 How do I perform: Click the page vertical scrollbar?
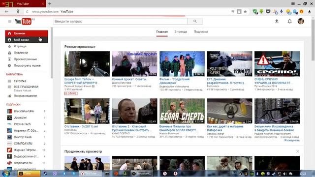[x=313, y=40]
